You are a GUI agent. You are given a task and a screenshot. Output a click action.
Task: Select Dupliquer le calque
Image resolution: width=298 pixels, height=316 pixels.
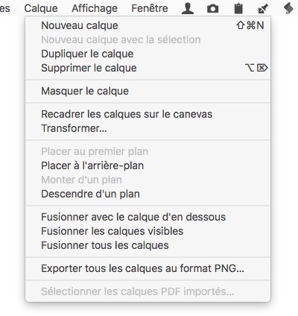(x=148, y=54)
